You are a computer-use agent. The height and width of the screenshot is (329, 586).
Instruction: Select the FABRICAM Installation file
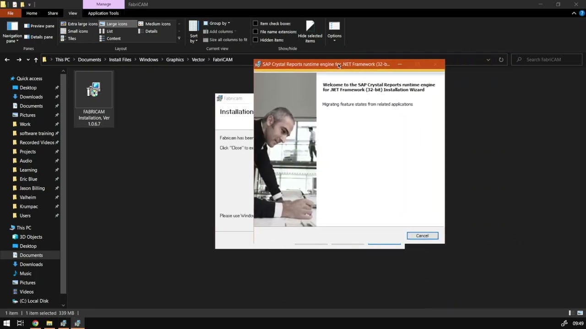tap(94, 100)
